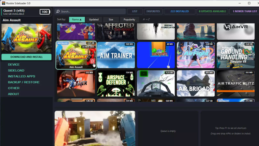This screenshot has width=259, height=146.
Task: Sort games by Updated date
Action: 94,19
